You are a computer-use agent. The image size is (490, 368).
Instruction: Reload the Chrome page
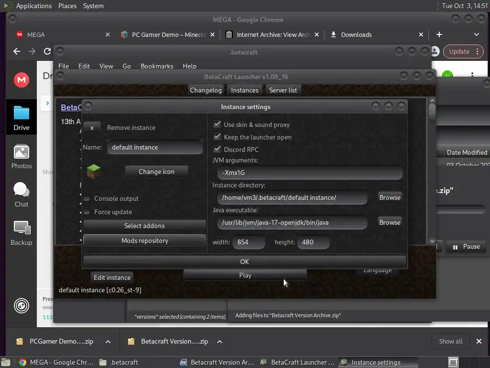pyautogui.click(x=47, y=51)
